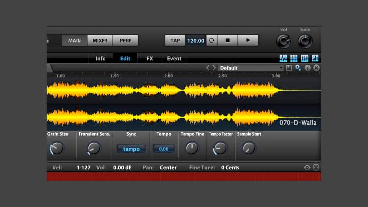Save the preset with floppy icon
This screenshot has width=368, height=207.
[x=289, y=68]
